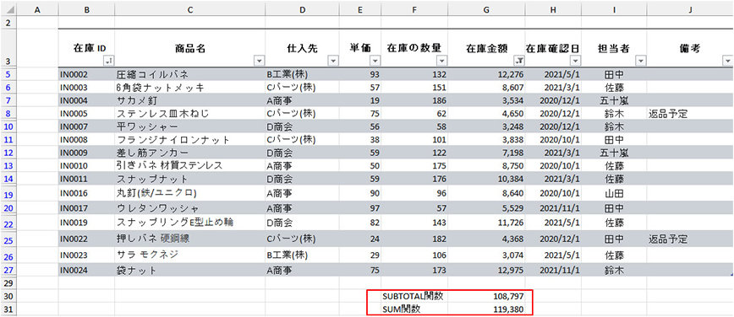Click cell IN0019

coord(86,223)
